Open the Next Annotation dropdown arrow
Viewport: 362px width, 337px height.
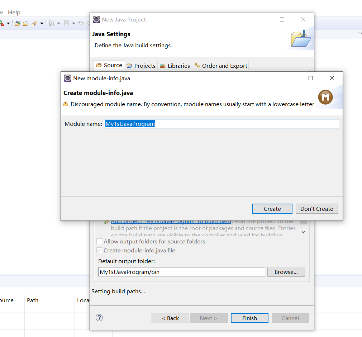59,23
